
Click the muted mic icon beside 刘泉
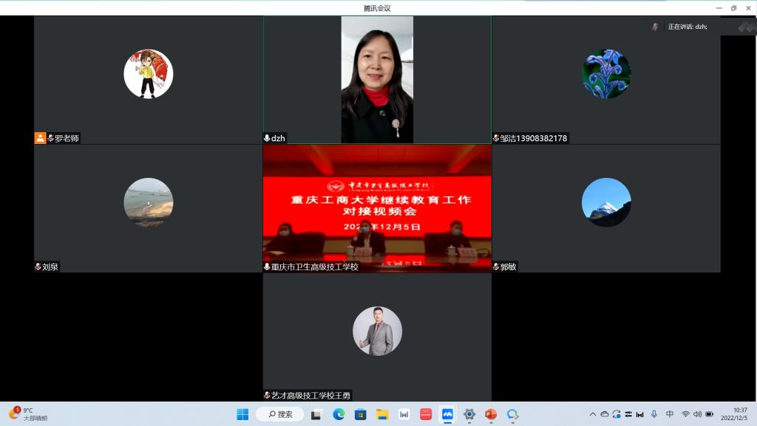[x=38, y=267]
